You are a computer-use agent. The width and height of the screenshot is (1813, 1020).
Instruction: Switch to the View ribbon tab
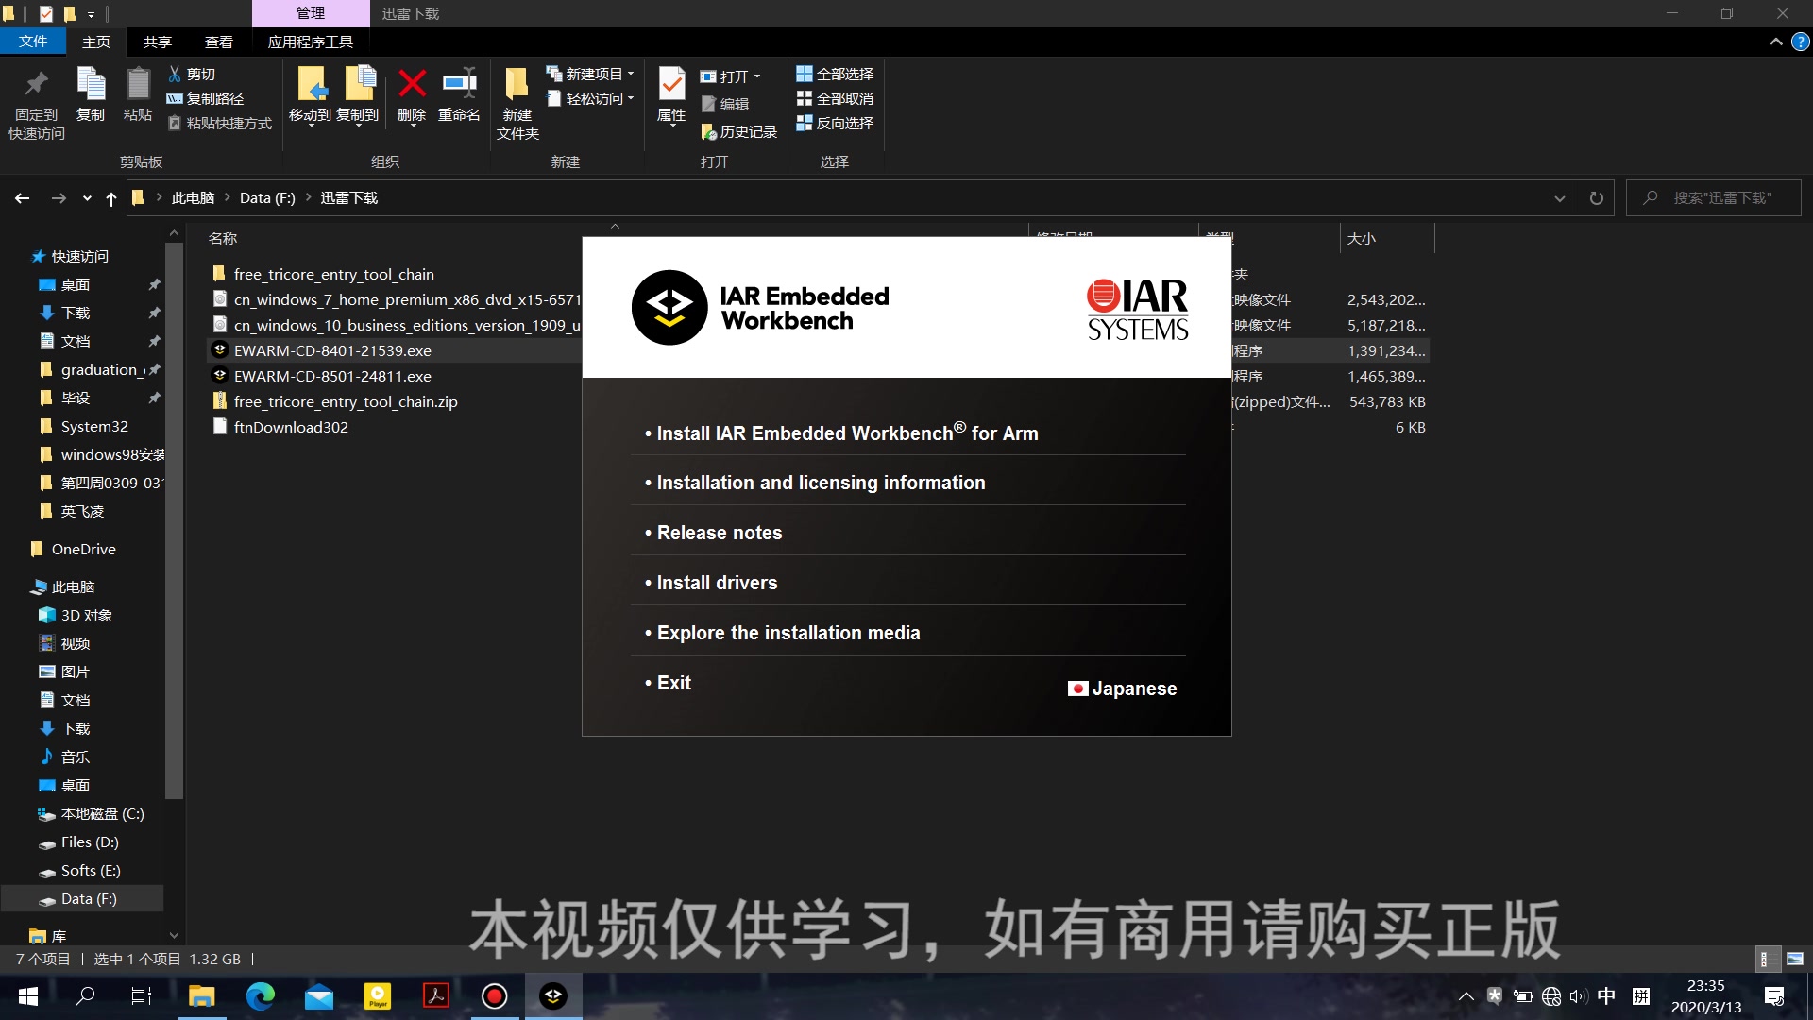pyautogui.click(x=219, y=42)
